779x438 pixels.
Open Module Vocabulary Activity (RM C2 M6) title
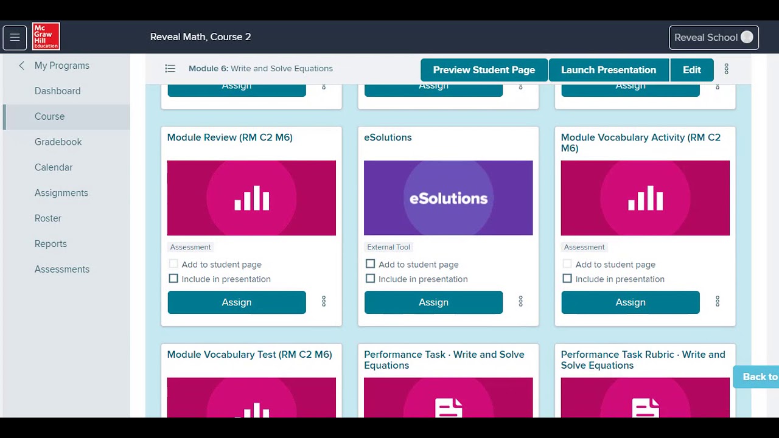coord(641,143)
